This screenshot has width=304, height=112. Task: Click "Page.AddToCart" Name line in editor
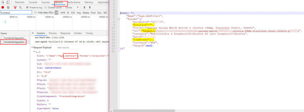(145, 16)
